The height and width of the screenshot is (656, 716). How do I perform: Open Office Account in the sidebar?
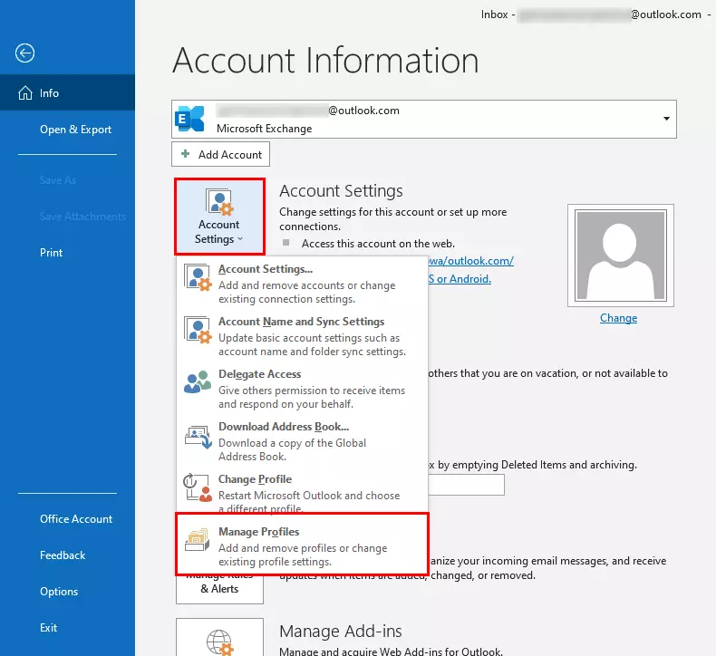click(x=68, y=518)
